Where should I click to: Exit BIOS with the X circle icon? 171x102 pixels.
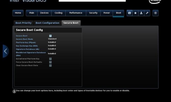[155, 13]
